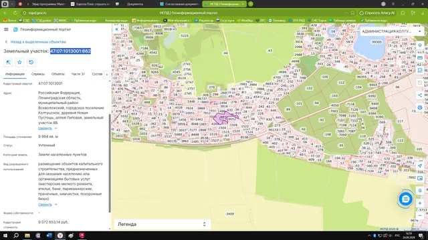
Task: Open File Explorer from the taskbar
Action: coord(27,235)
